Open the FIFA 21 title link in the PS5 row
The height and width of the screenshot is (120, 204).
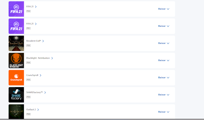coord(30,24)
